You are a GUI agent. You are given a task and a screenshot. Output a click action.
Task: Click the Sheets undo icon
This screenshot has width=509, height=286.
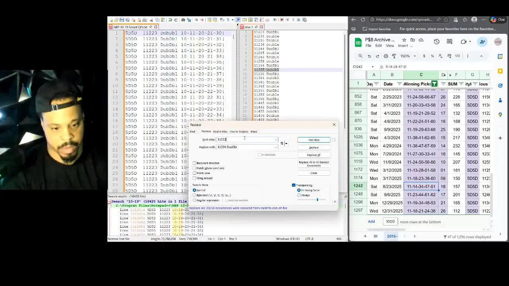(369, 56)
